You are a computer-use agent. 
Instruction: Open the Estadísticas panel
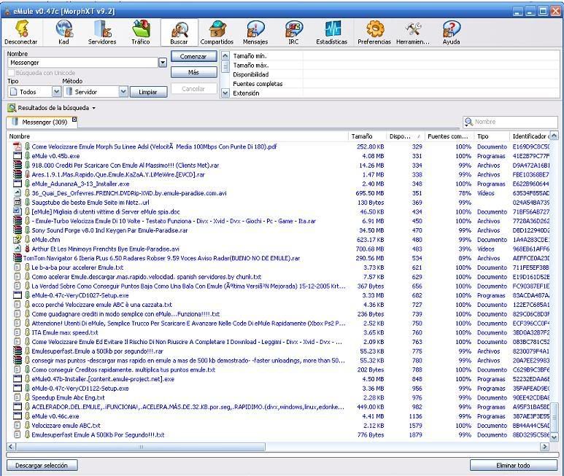332,33
